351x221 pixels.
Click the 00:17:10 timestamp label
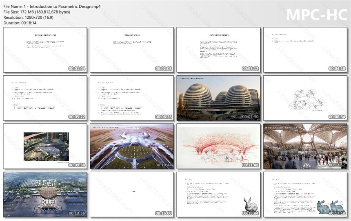tap(337, 213)
